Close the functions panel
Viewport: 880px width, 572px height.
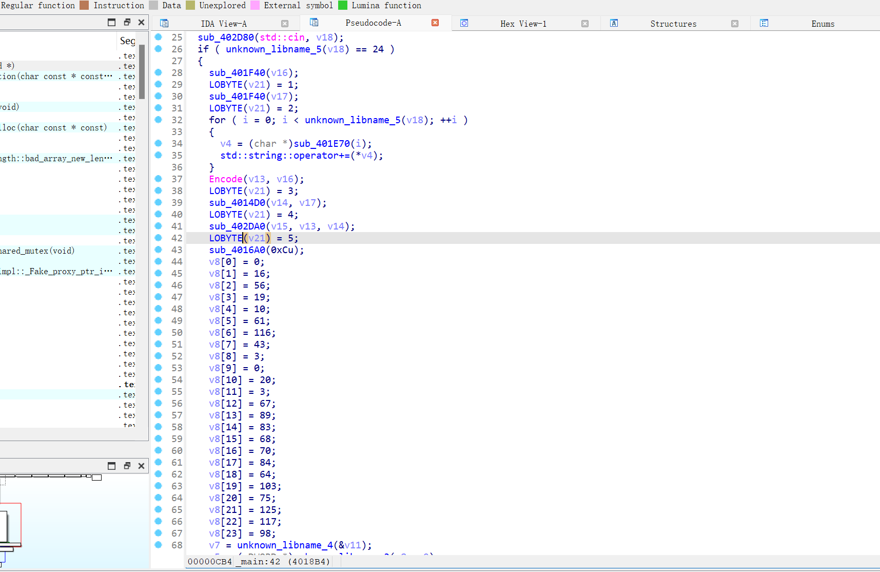tap(142, 22)
